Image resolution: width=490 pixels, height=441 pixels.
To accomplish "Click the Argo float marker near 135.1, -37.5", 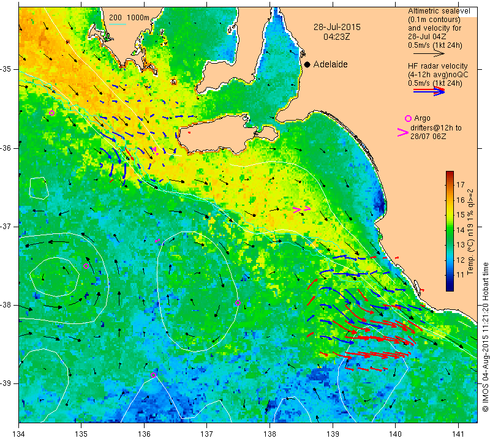I will coord(86,266).
